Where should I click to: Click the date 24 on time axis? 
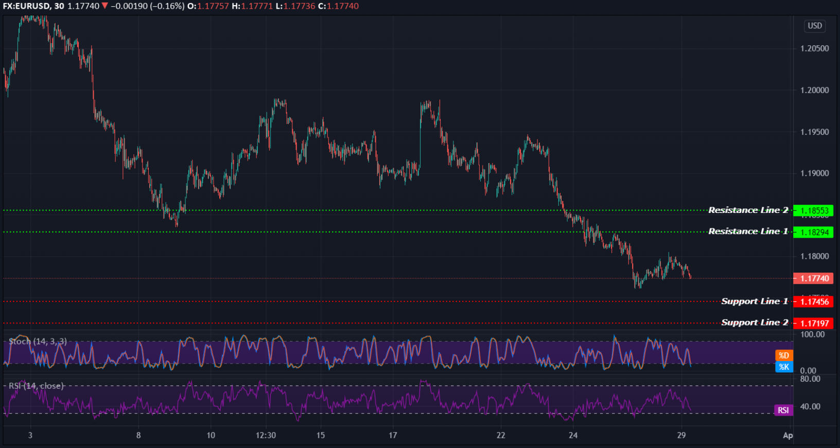(573, 435)
